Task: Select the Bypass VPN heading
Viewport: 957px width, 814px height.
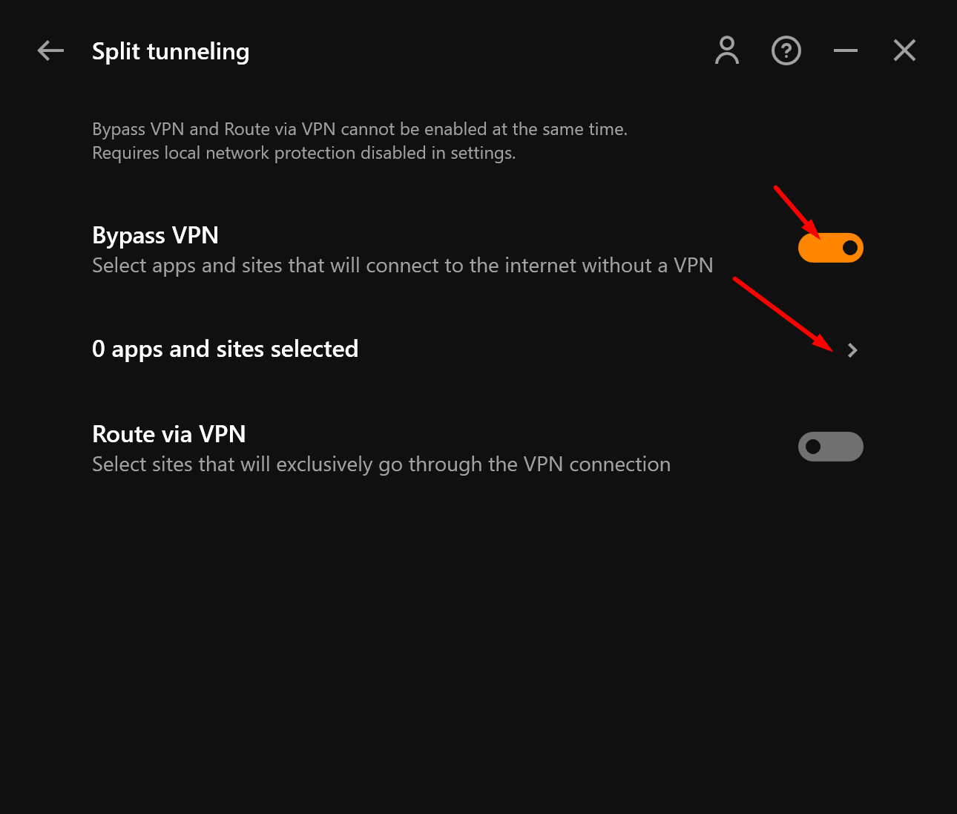Action: click(x=155, y=236)
